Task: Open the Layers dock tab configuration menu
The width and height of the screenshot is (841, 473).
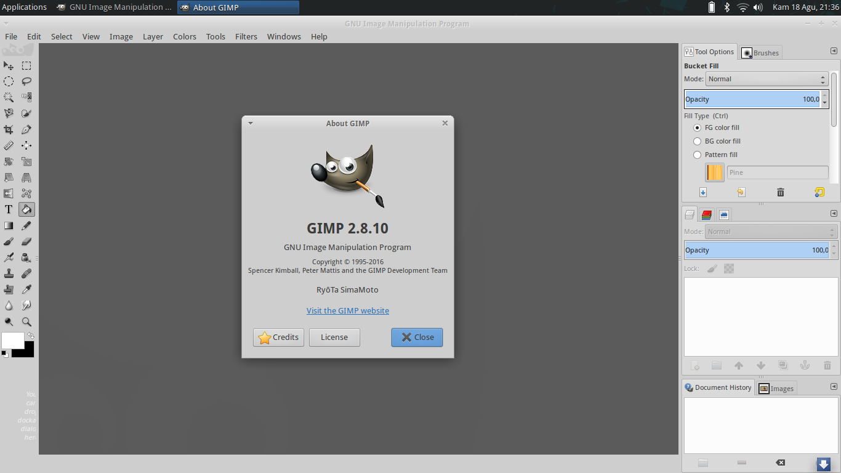Action: tap(834, 214)
